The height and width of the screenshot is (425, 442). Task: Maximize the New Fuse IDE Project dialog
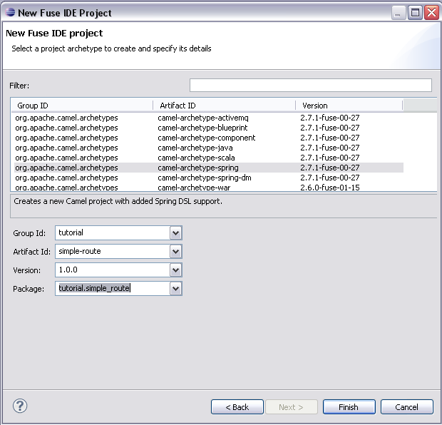click(415, 13)
